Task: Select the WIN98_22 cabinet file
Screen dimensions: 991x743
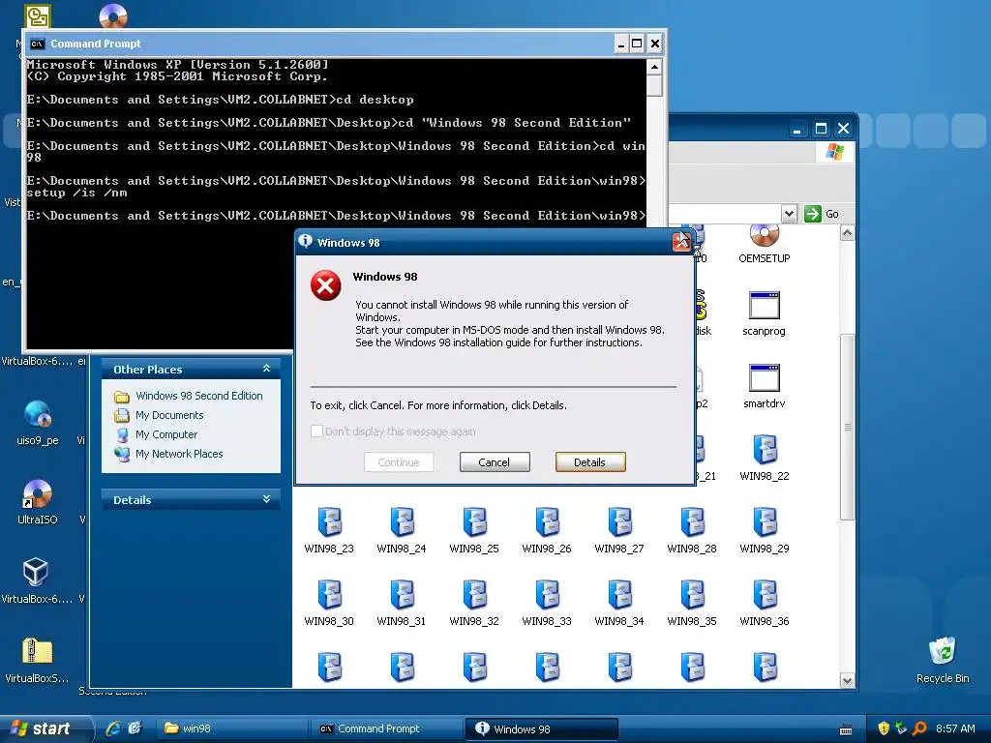Action: (765, 450)
